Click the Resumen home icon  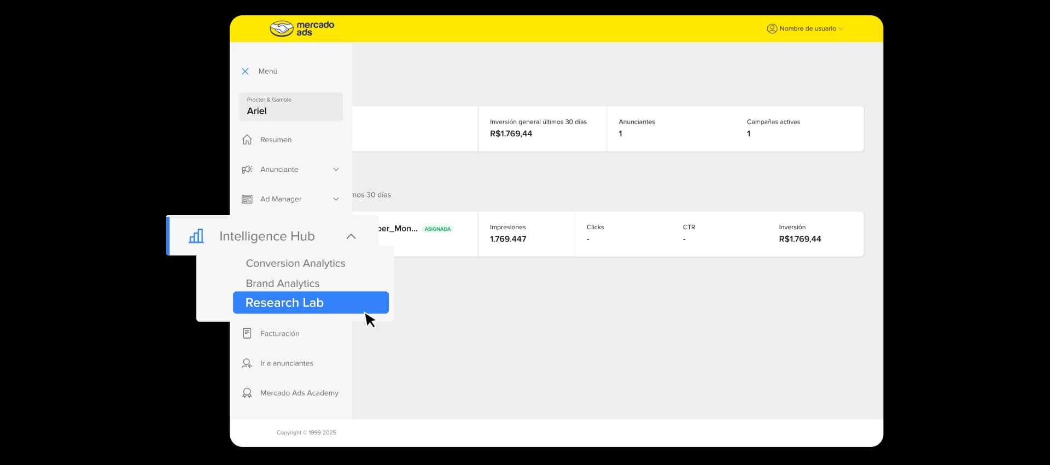click(x=247, y=139)
